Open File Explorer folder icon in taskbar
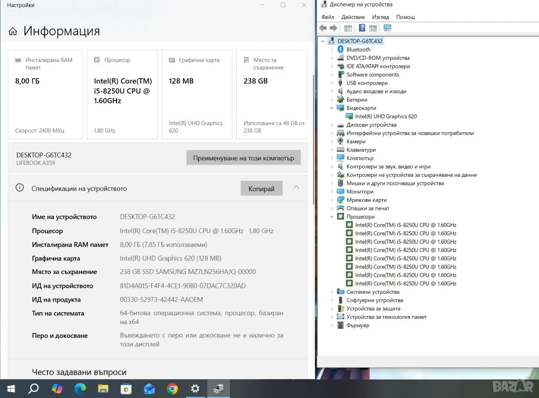Screen dimensions: 539x398 [103, 388]
